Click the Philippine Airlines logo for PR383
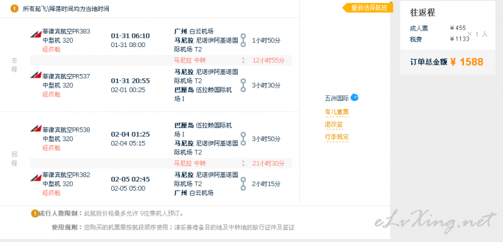503x242 pixels. tap(36, 34)
